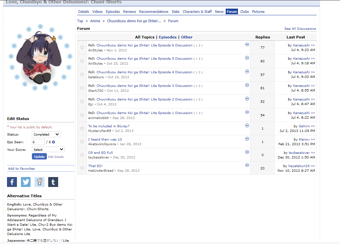This screenshot has height=244, width=340.
Task: Click Anime breadcrumb link
Action: tap(95, 21)
